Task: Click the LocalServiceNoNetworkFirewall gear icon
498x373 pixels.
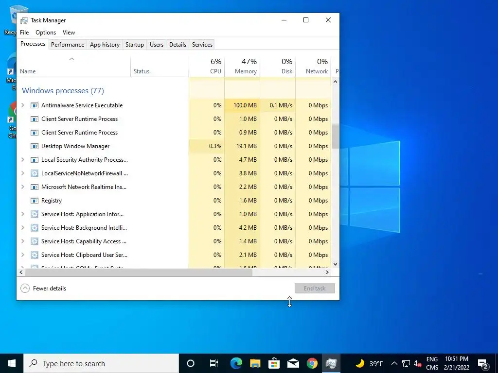Action: (35, 173)
